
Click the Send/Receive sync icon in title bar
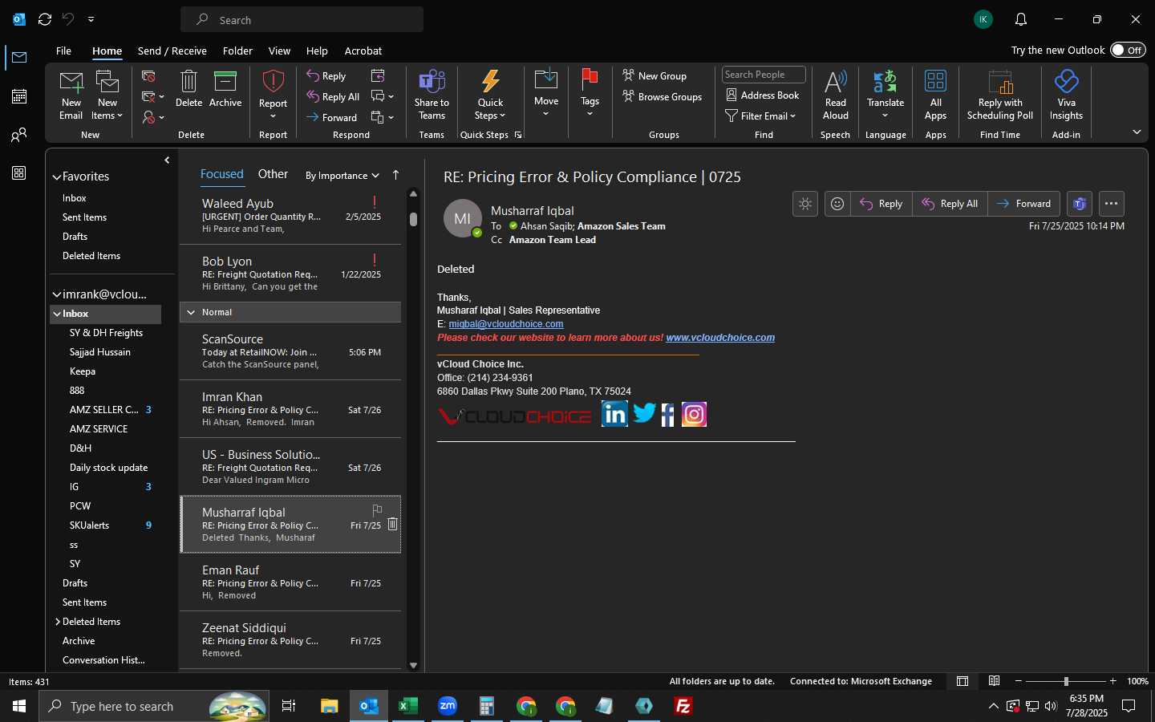[x=45, y=19]
